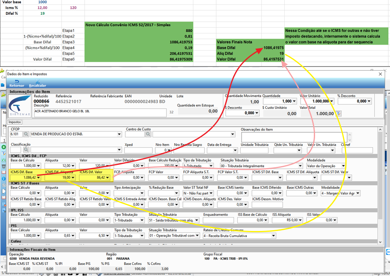Image resolution: width=390 pixels, height=276 pixels.
Task: Open Centro de Custo search magnifier
Action: [x=148, y=134]
